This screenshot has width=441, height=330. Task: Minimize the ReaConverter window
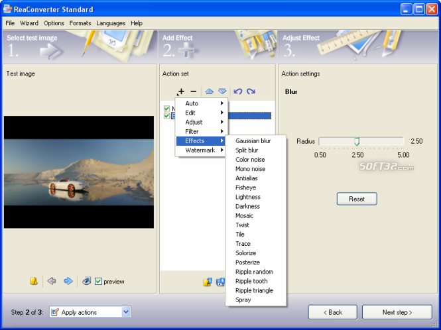tap(406, 9)
